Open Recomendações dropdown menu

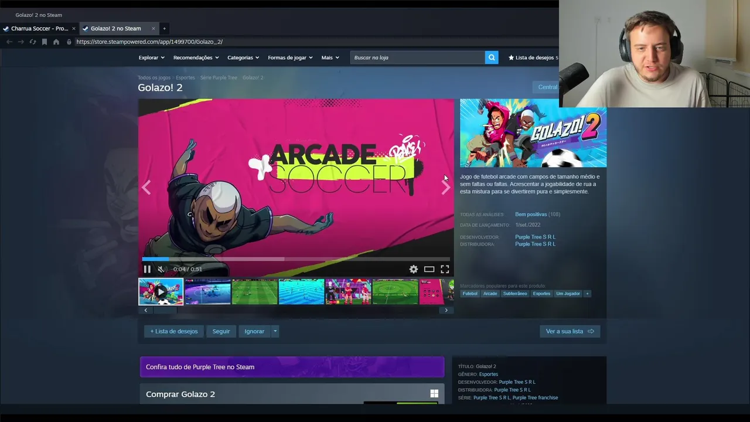coord(196,57)
